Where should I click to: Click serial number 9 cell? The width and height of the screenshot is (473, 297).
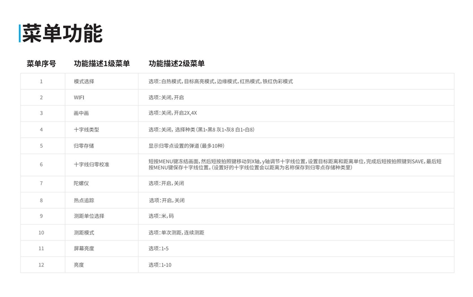pyautogui.click(x=43, y=216)
